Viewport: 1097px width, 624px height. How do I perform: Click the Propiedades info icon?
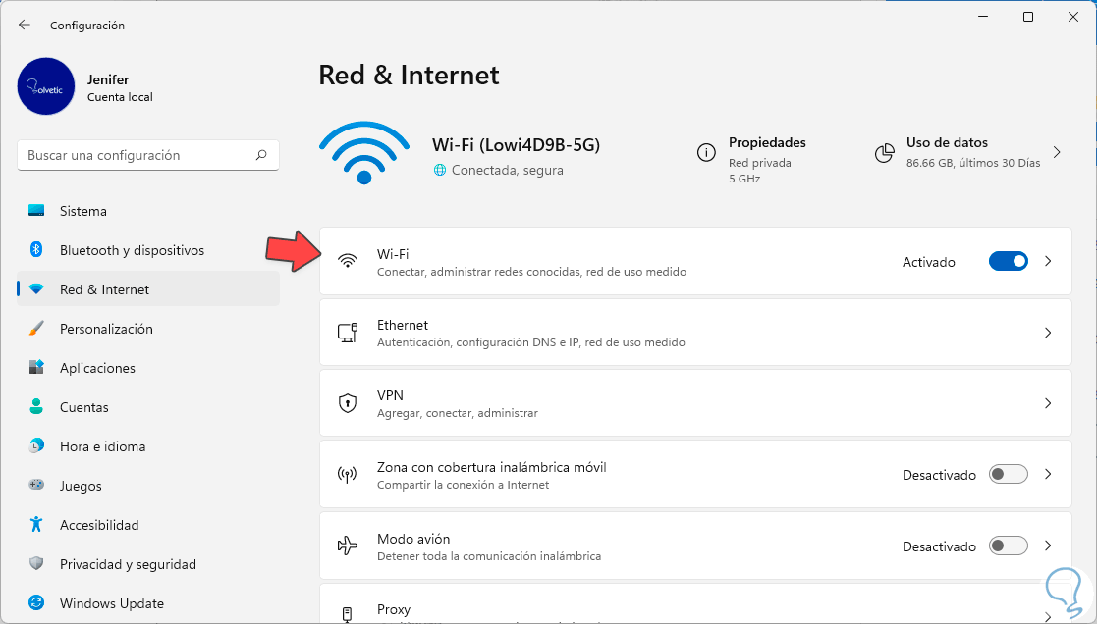pyautogui.click(x=705, y=153)
